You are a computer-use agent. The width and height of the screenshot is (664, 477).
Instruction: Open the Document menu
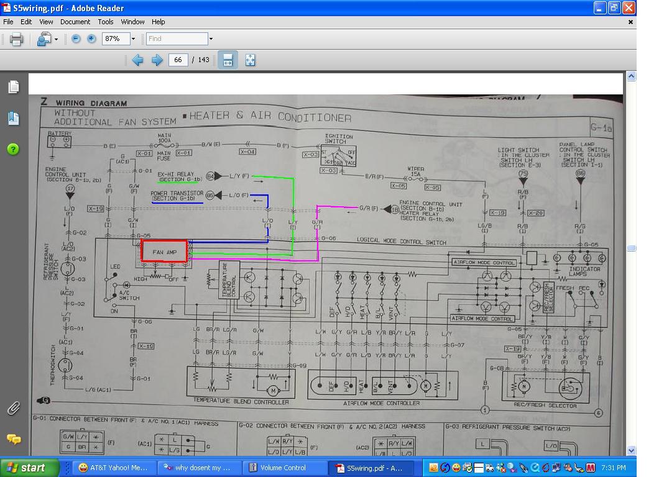click(x=75, y=22)
